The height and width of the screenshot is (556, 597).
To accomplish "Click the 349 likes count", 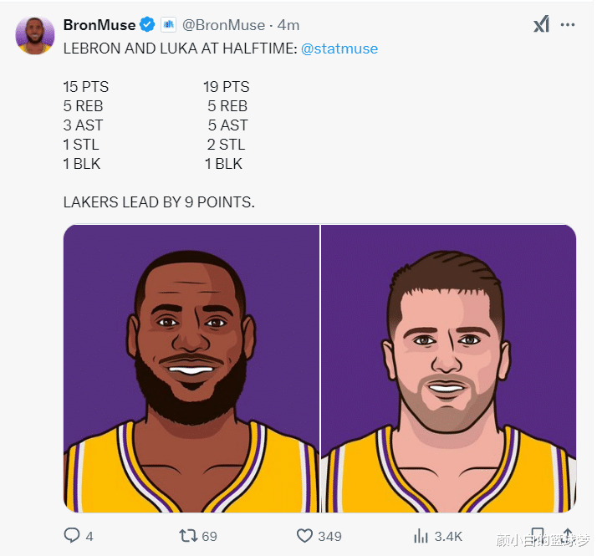I will [x=329, y=536].
